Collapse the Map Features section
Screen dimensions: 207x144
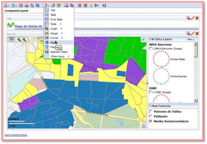(x=150, y=106)
